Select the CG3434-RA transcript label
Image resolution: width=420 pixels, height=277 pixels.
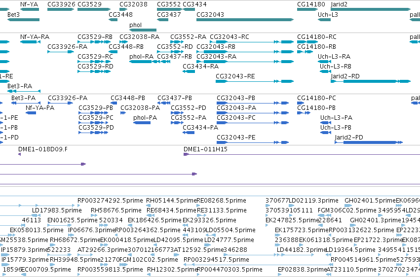pyautogui.click(x=201, y=67)
